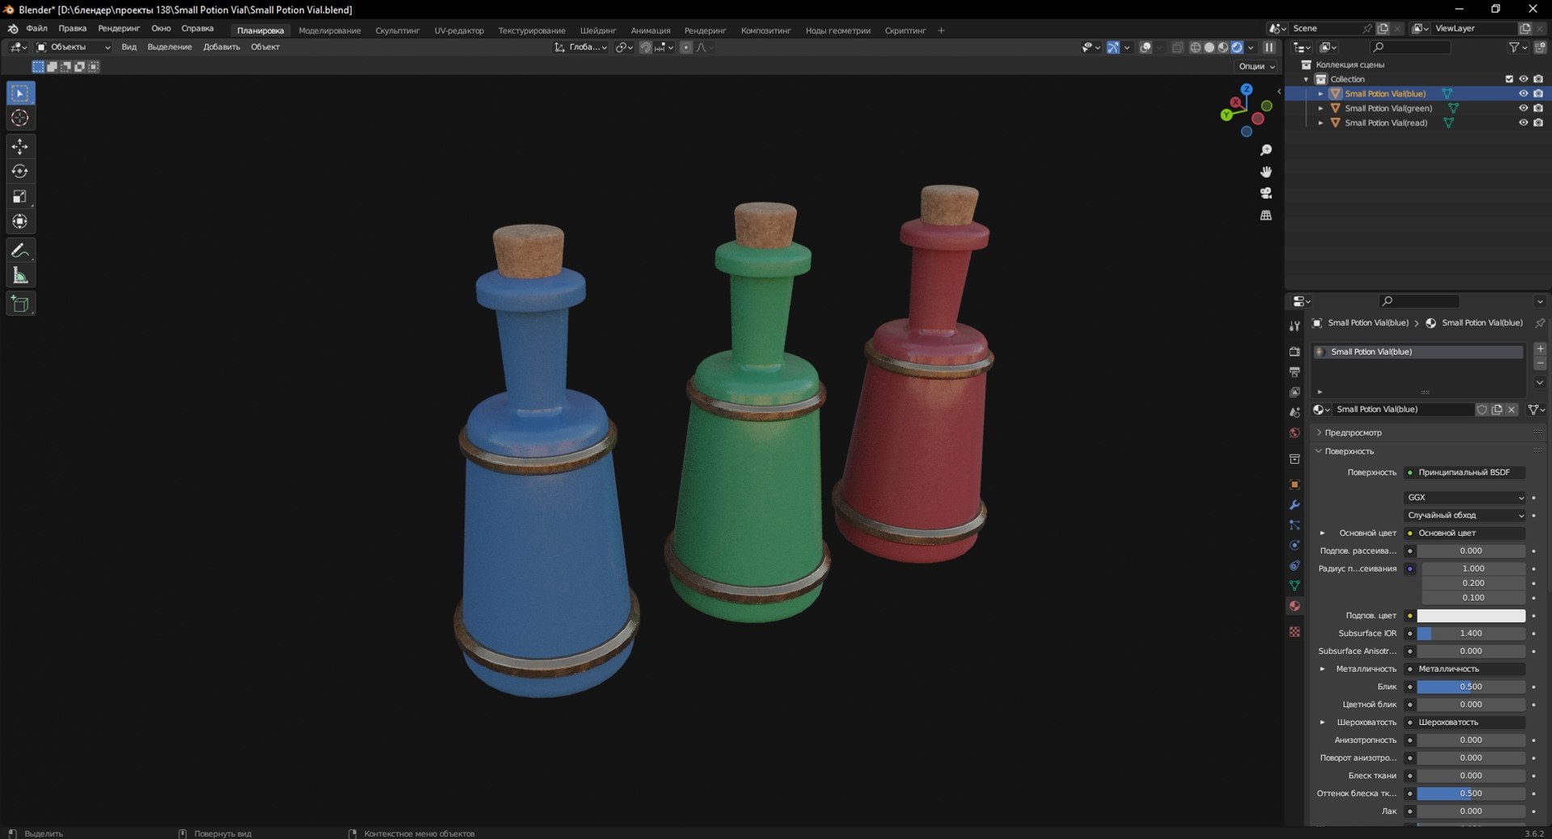This screenshot has width=1552, height=839.
Task: Click the Подпов. цвет white color swatch
Action: [x=1471, y=616]
